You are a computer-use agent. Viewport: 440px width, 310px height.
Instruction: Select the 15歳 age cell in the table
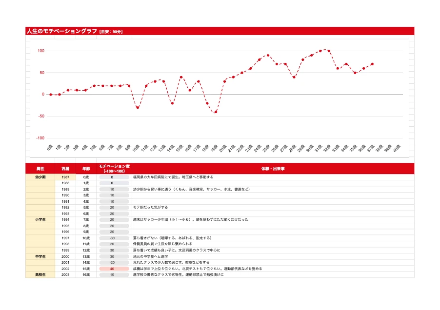coord(86,269)
